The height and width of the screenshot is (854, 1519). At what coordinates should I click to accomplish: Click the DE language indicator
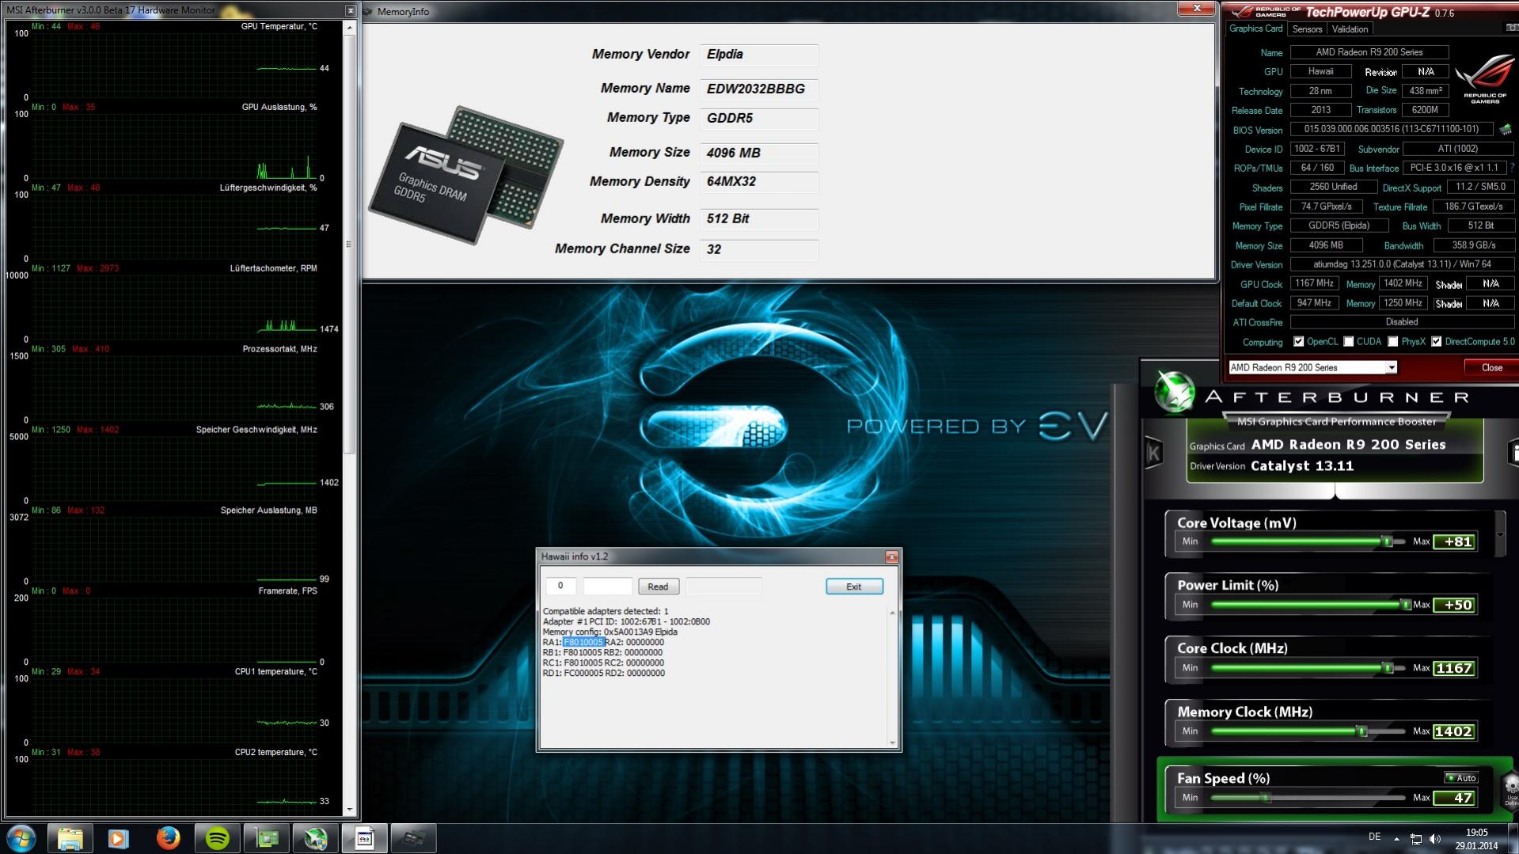[1374, 837]
